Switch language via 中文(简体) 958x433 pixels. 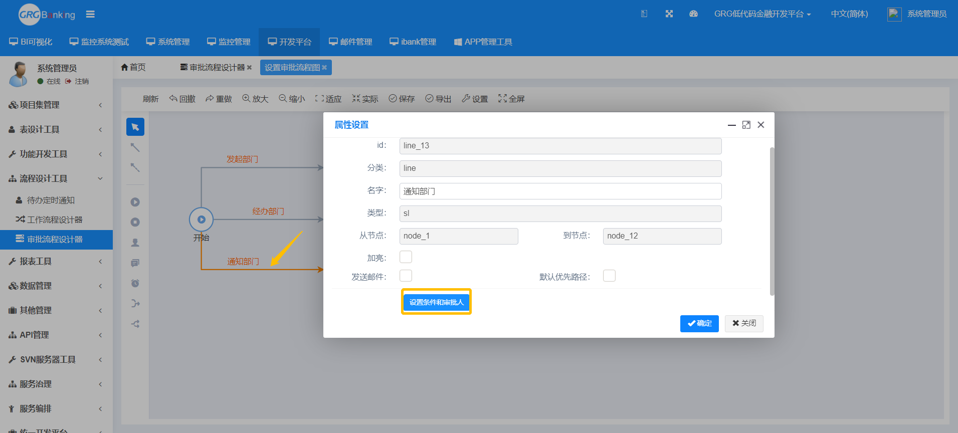click(849, 14)
